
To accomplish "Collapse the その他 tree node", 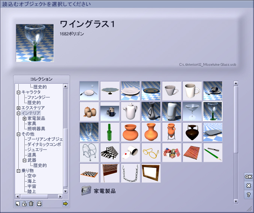I will [x=18, y=134].
